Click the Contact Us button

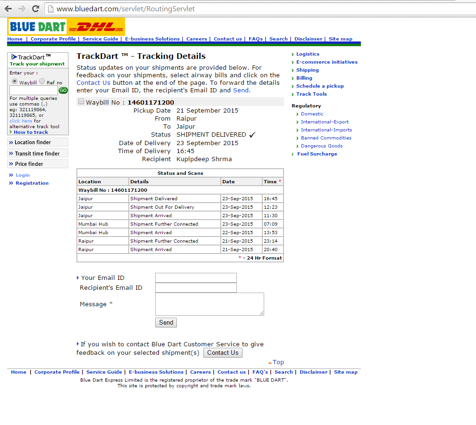223,353
